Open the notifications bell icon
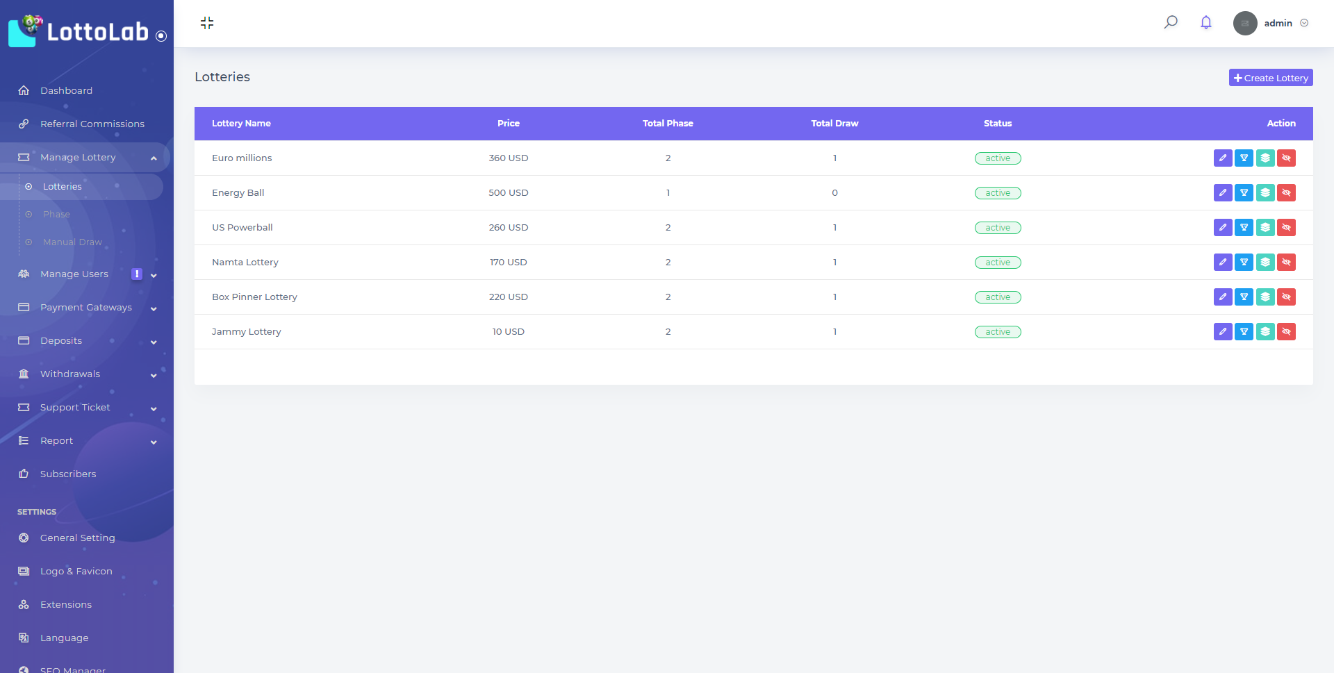Viewport: 1334px width, 673px height. click(1205, 22)
